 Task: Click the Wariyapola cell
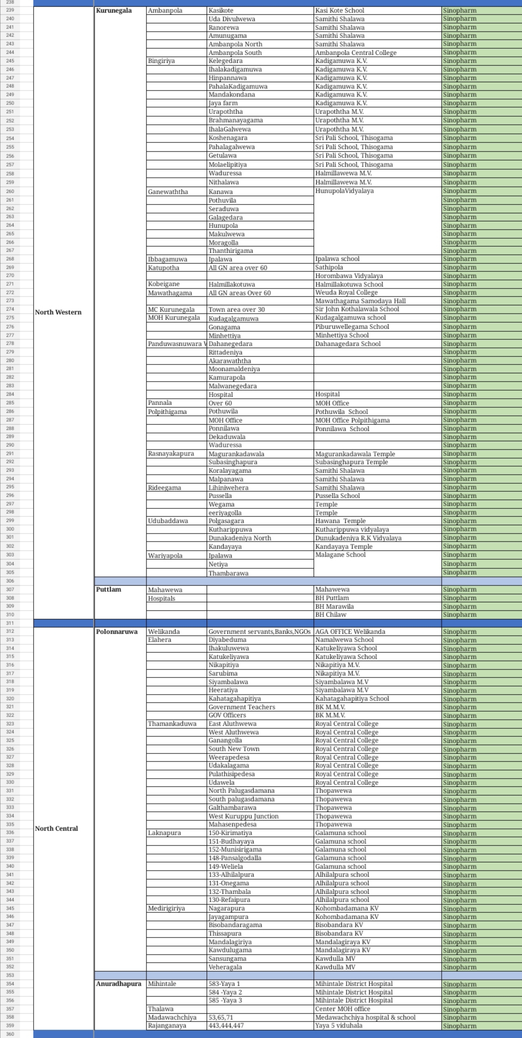(x=176, y=555)
